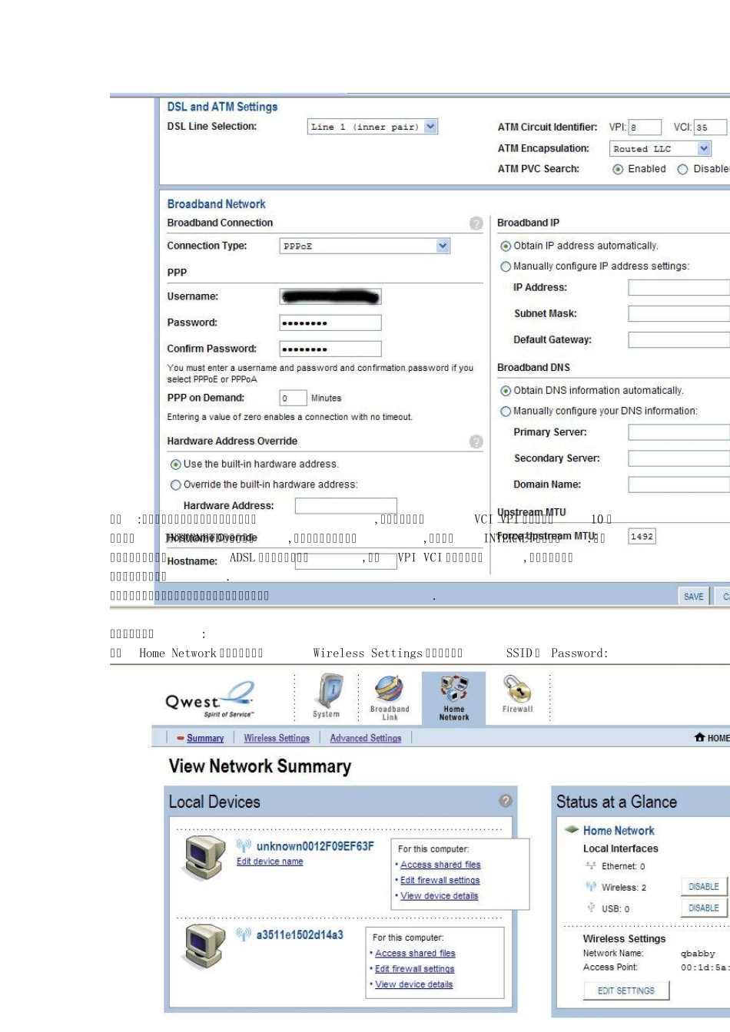
Task: Open help for Hardware Address Override
Action: 476,442
